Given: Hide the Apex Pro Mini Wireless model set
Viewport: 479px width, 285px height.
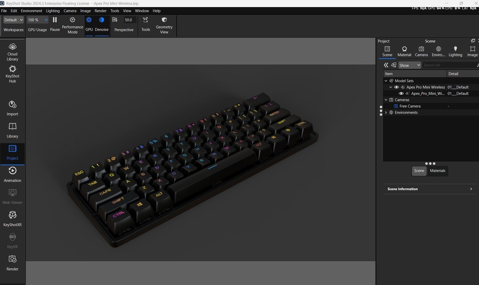Looking at the screenshot, I should 396,87.
